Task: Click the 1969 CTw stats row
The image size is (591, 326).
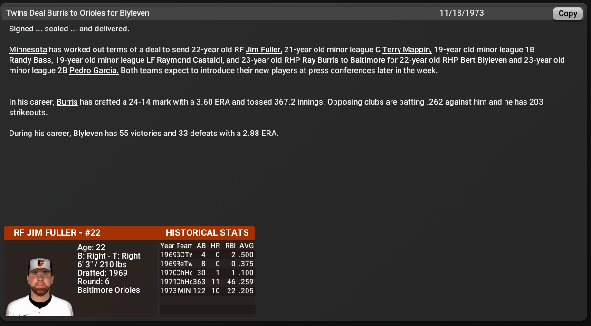Action: (x=207, y=255)
